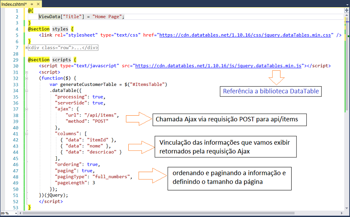Click the "nome" value on line 43
This screenshot has width=350, height=217.
[95, 146]
